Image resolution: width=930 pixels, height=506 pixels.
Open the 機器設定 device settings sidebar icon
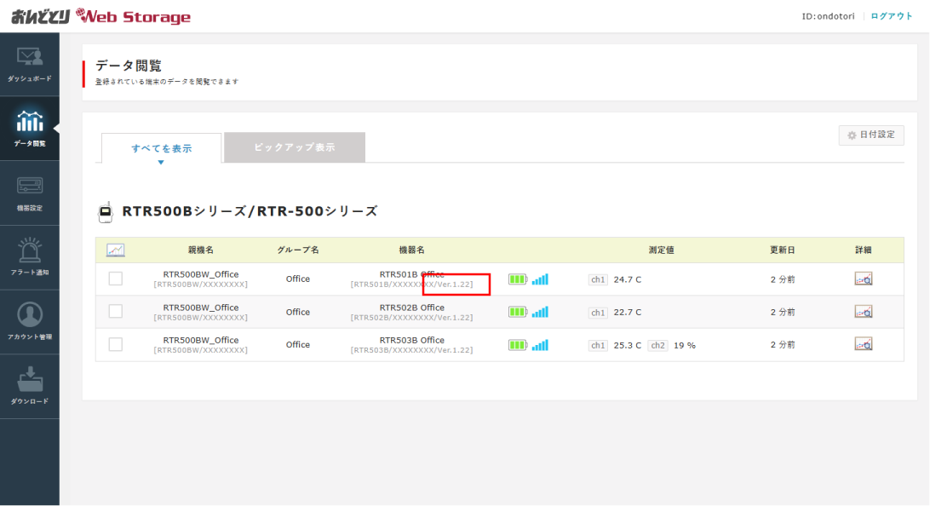tap(30, 193)
